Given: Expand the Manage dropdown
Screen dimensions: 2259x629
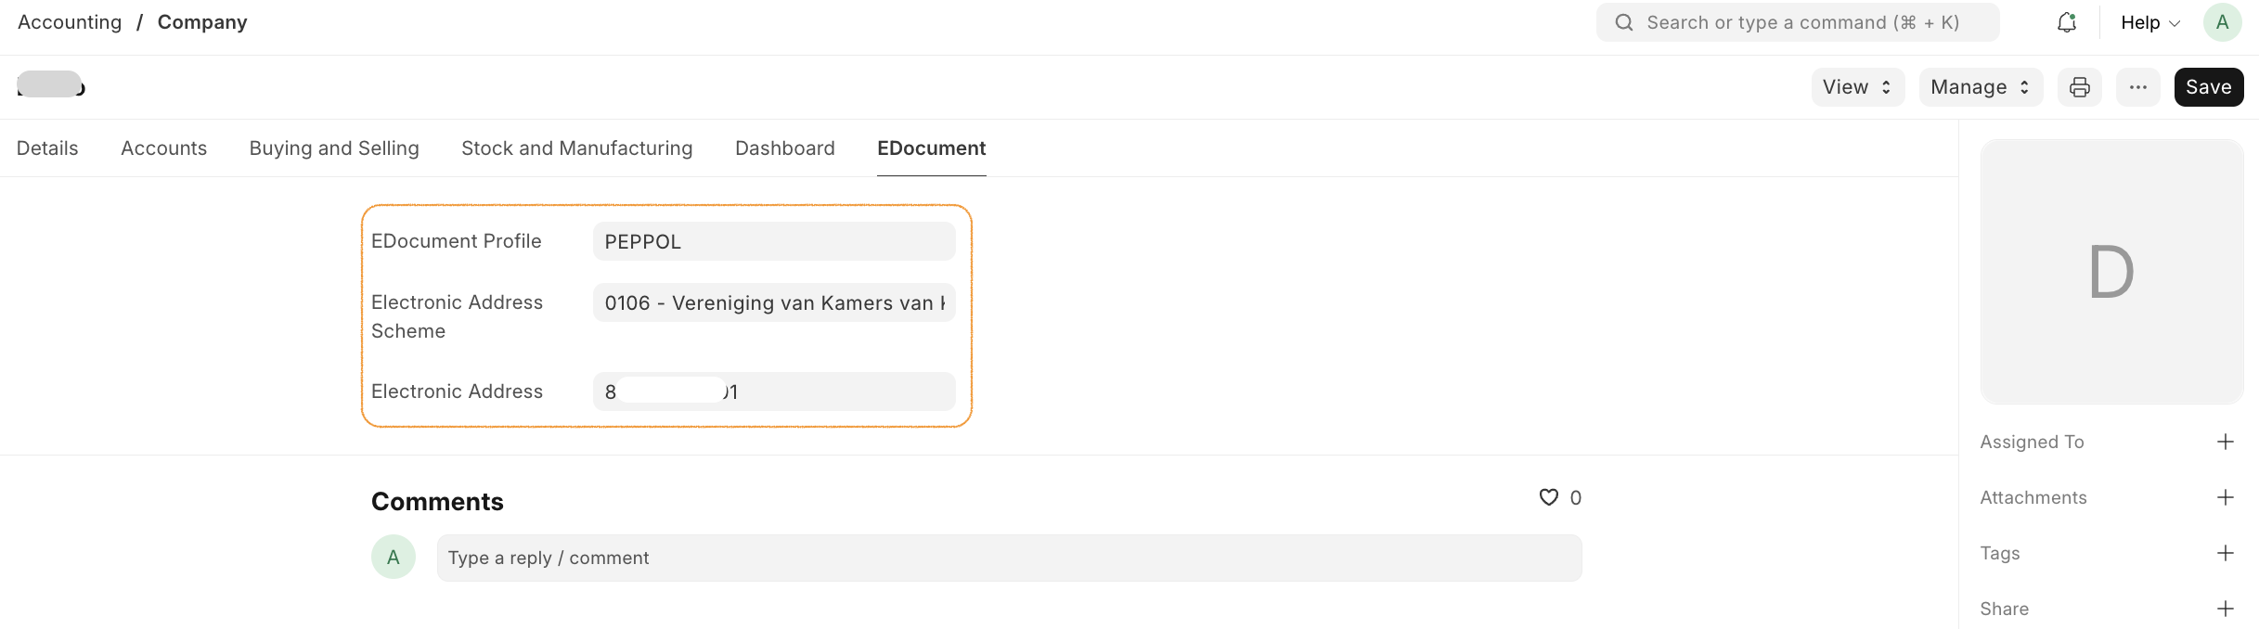Looking at the screenshot, I should pyautogui.click(x=1980, y=87).
